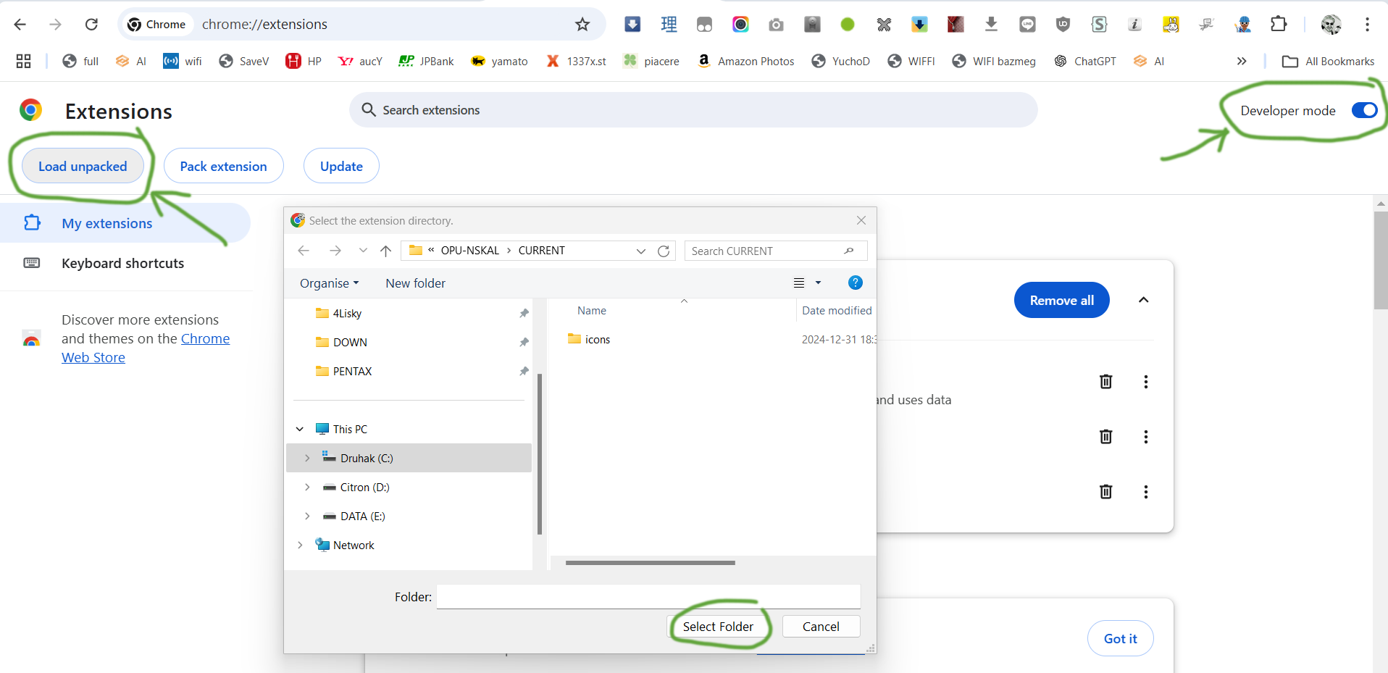The height and width of the screenshot is (673, 1388).
Task: Click the Load unpacked button
Action: (x=83, y=167)
